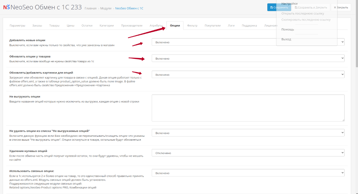Image resolution: width=358 pixels, height=194 pixels.
Task: Click label Обновлять/добавлять картинки для опций
Action: coord(41,72)
